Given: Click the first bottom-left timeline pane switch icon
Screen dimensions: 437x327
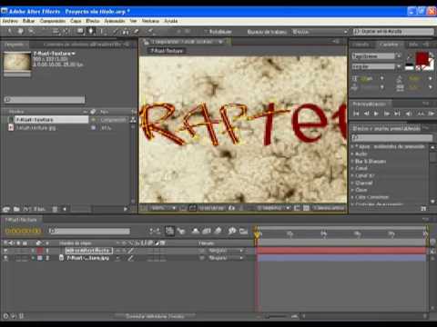Looking at the screenshot, I should tap(6, 316).
